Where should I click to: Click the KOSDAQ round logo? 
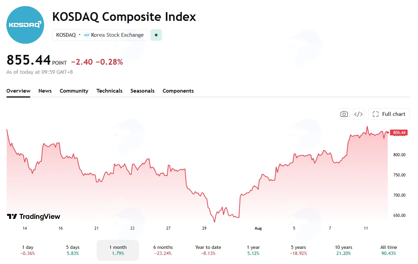(26, 25)
